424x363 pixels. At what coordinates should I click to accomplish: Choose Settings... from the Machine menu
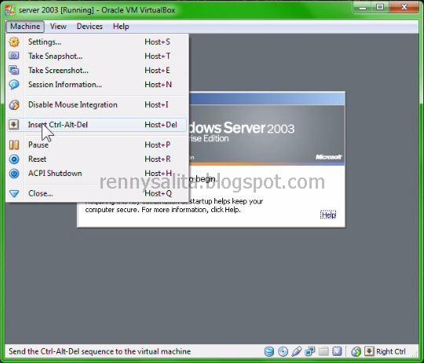pyautogui.click(x=97, y=42)
